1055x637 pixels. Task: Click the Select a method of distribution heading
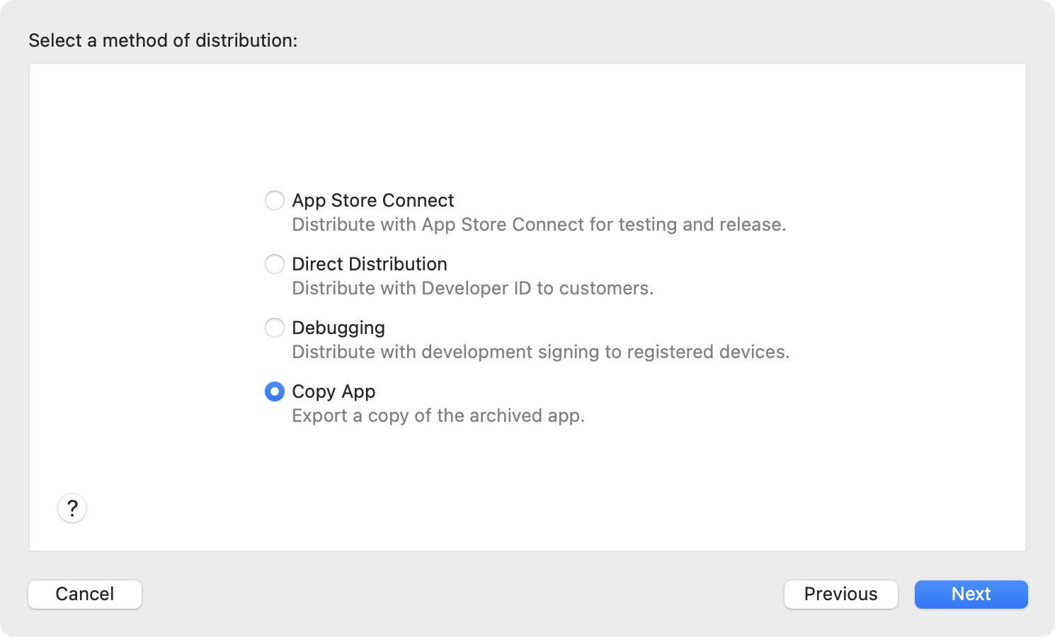162,40
